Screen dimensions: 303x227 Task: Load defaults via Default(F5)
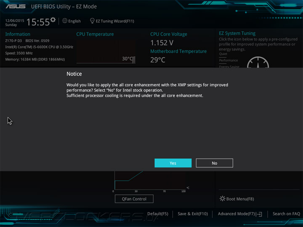[x=158, y=214]
